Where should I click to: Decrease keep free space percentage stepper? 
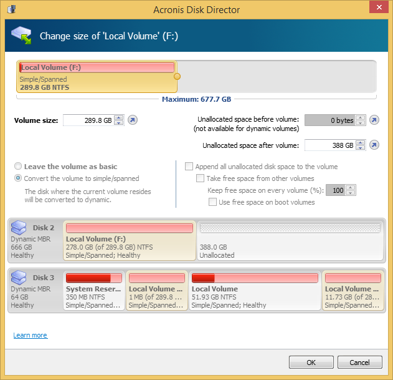tap(351, 193)
